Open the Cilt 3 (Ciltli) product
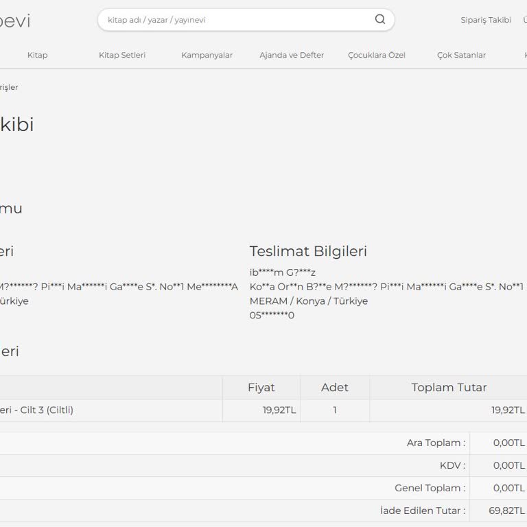This screenshot has width=527, height=527. (x=36, y=410)
